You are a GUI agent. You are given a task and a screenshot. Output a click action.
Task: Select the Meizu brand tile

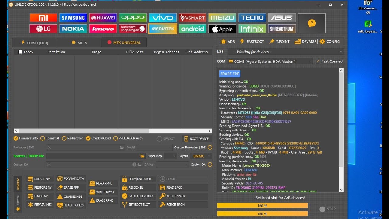click(222, 18)
